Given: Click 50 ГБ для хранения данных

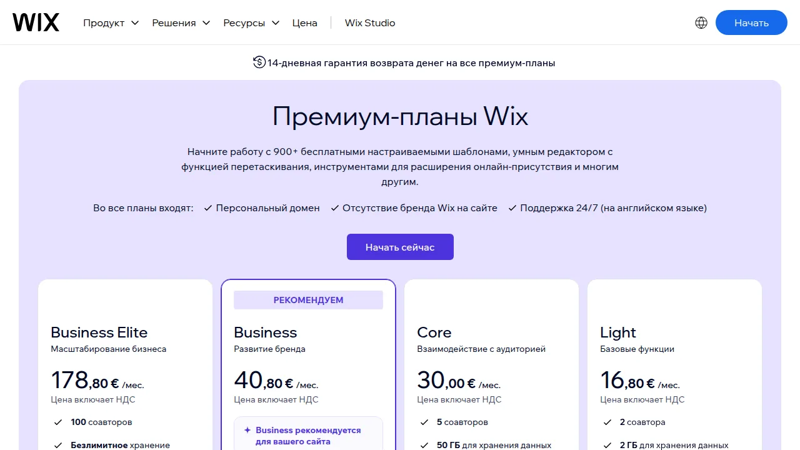Looking at the screenshot, I should 494,445.
